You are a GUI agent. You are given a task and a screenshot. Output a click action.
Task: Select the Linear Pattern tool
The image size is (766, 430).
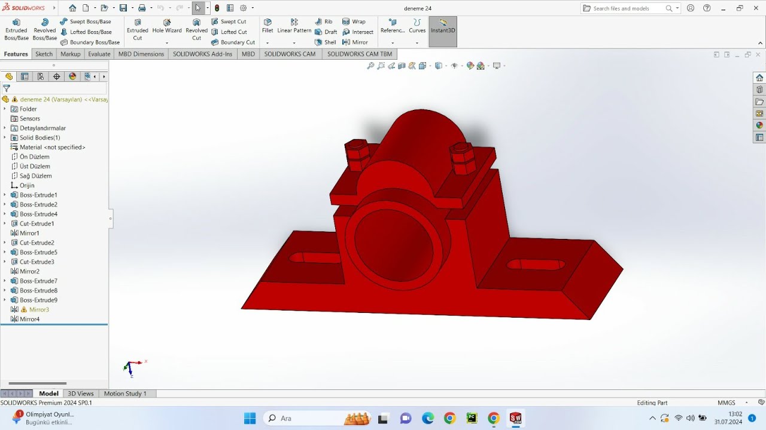click(x=294, y=26)
